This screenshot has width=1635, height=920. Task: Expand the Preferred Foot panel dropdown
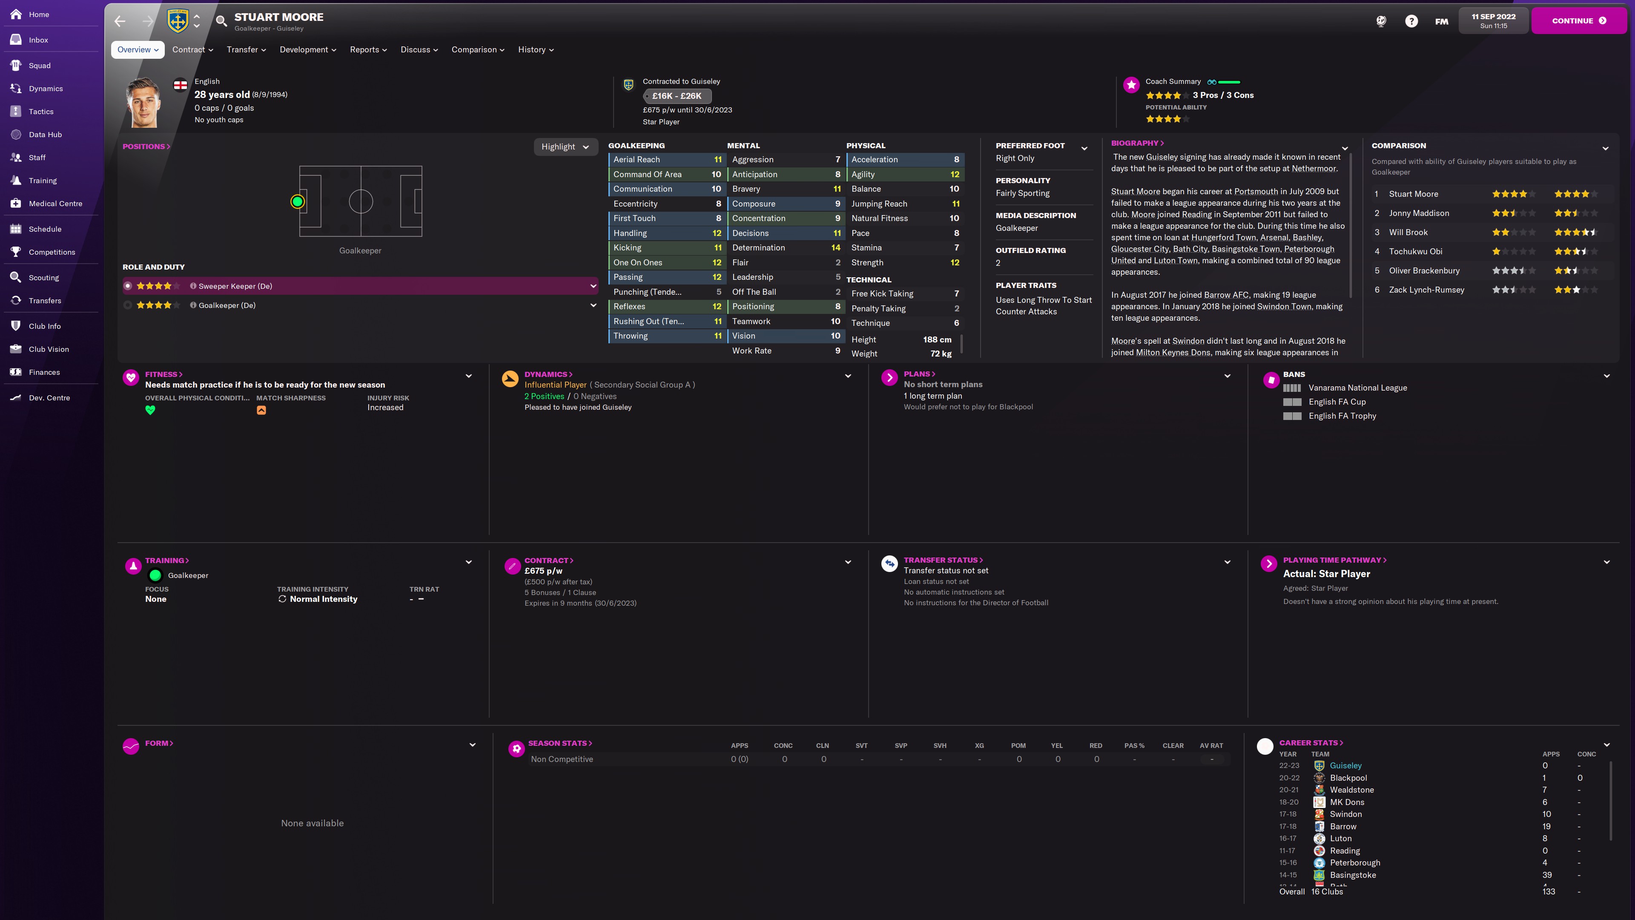1084,149
